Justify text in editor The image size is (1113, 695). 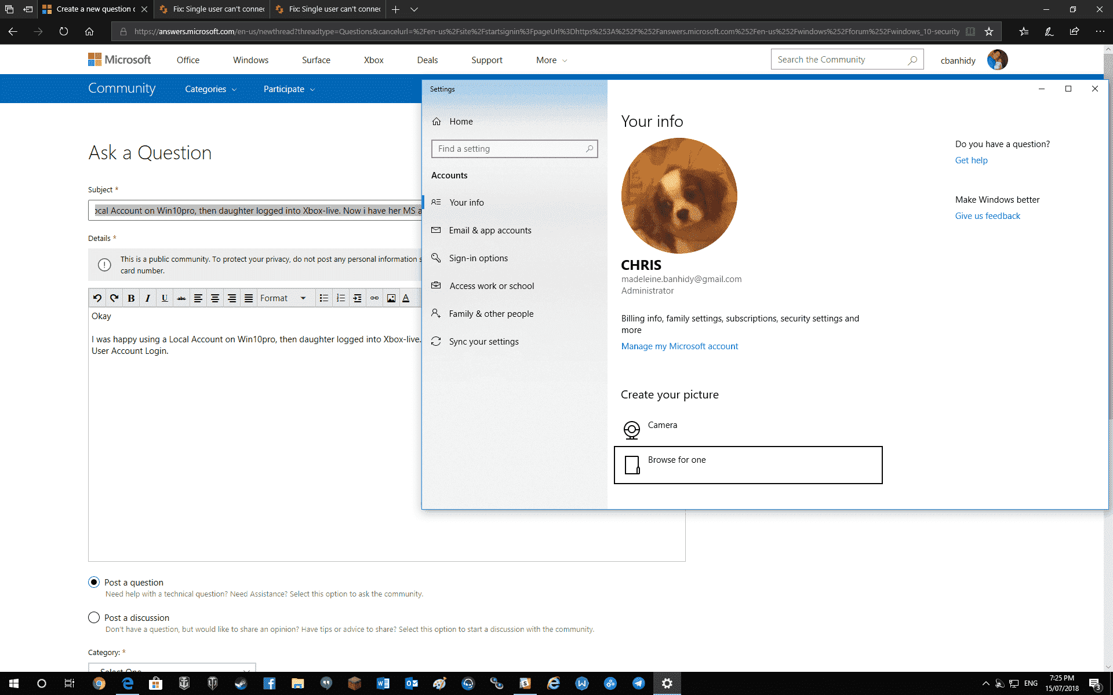pos(249,298)
